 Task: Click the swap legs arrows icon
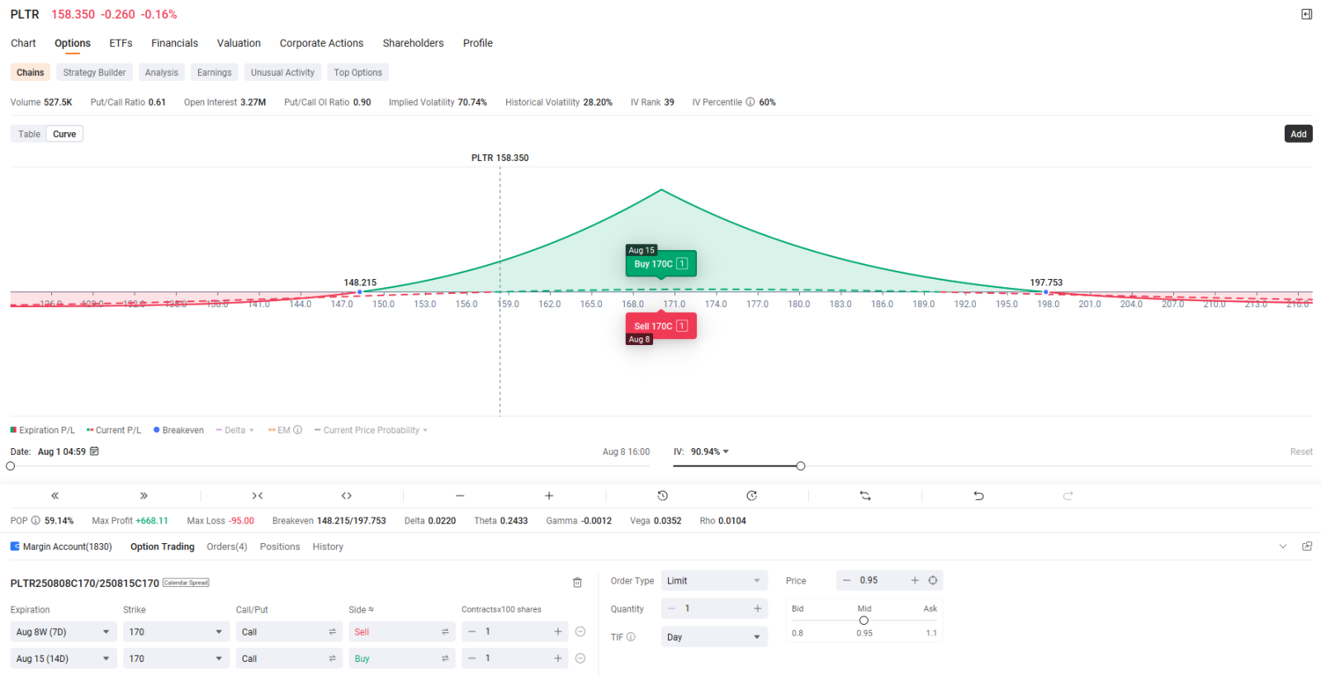tap(865, 496)
